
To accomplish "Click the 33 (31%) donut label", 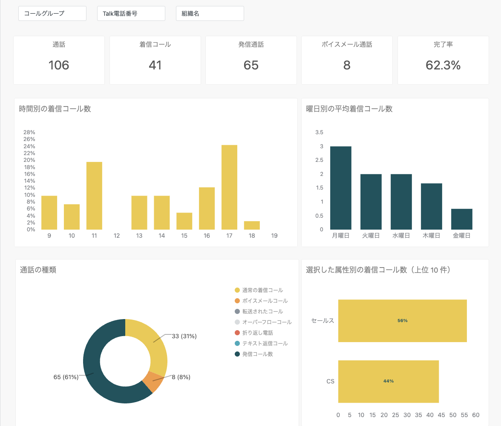I will (184, 336).
